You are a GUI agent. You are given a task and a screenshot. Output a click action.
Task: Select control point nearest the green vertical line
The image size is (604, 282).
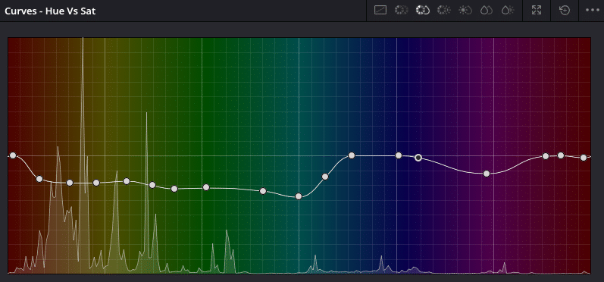point(206,187)
